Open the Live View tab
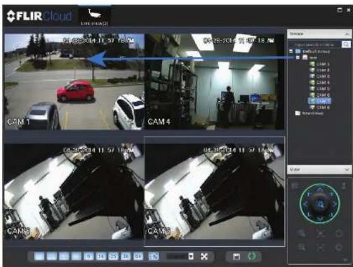 click(x=94, y=16)
